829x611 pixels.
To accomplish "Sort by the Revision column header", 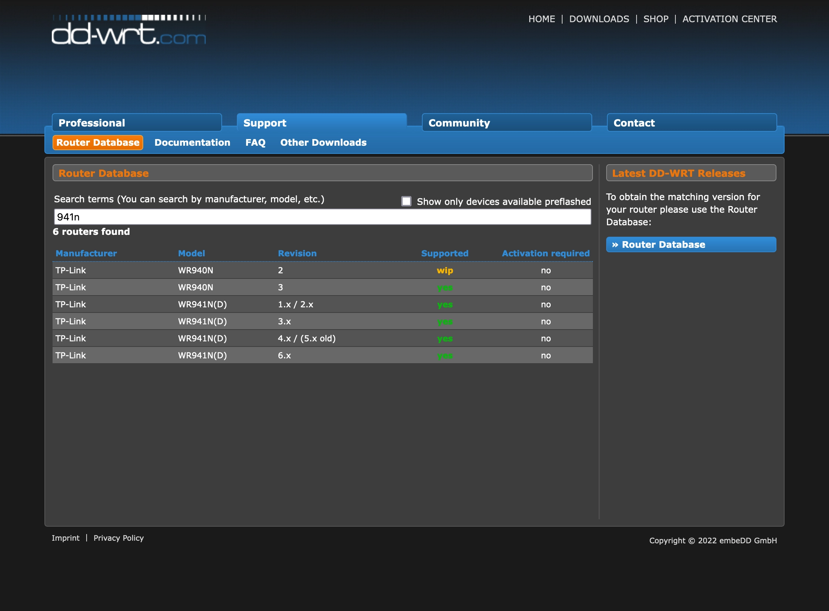I will [x=297, y=253].
